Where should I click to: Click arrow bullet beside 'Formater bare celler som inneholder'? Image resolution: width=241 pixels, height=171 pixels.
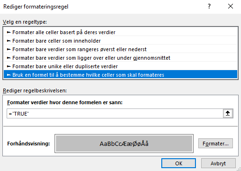[9, 41]
